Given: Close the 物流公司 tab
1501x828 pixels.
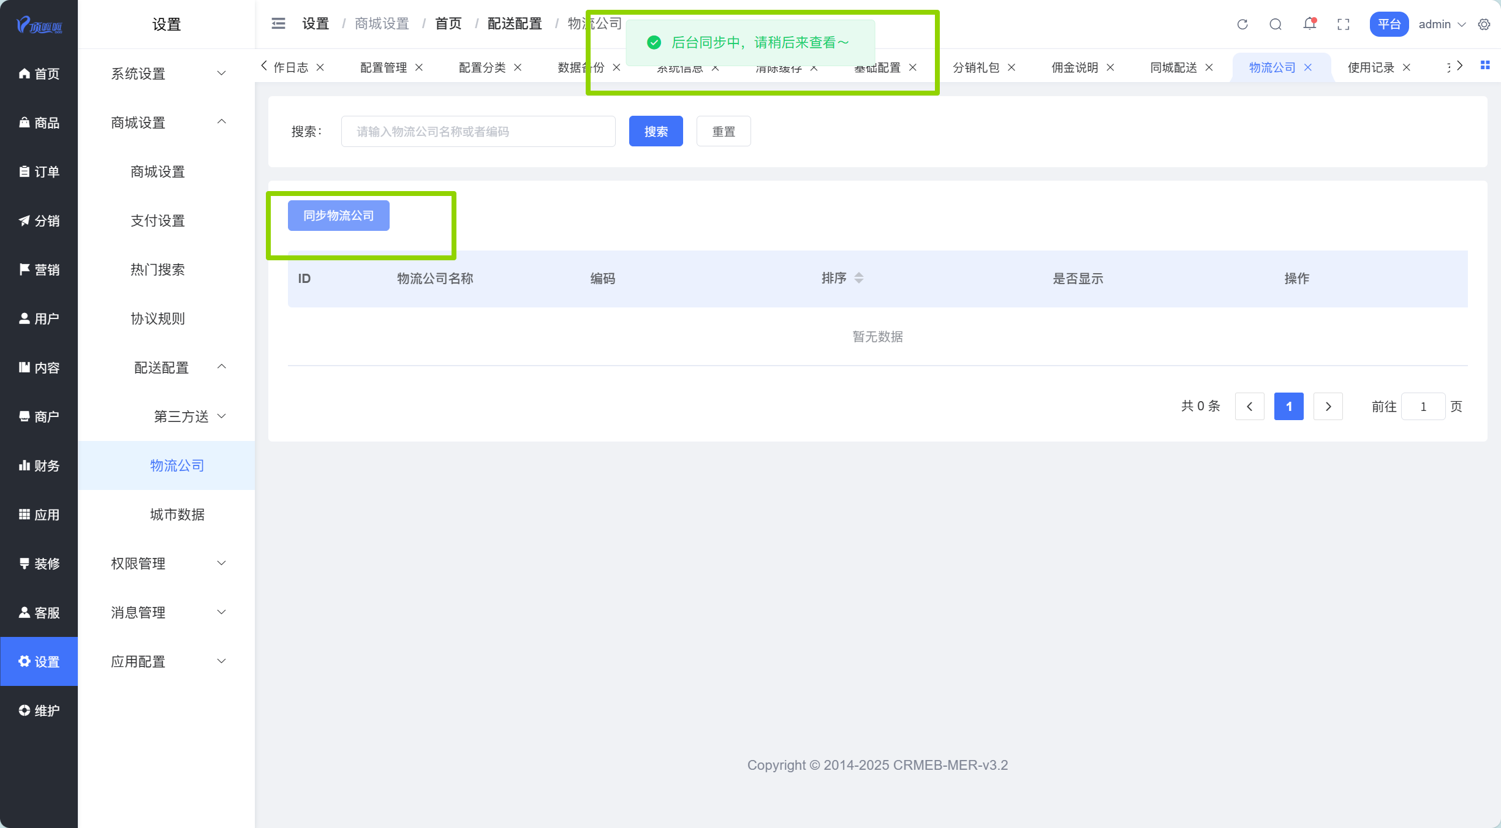Looking at the screenshot, I should [x=1308, y=67].
